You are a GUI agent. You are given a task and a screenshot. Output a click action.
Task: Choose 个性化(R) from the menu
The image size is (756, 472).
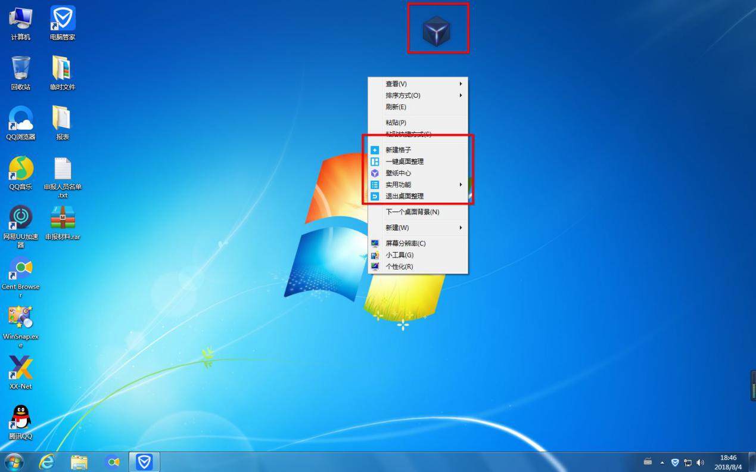(x=399, y=266)
